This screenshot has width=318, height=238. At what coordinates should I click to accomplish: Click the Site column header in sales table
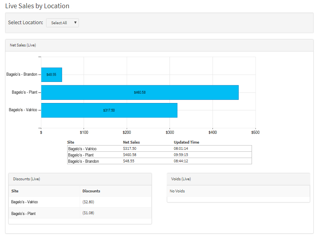pyautogui.click(x=71, y=142)
